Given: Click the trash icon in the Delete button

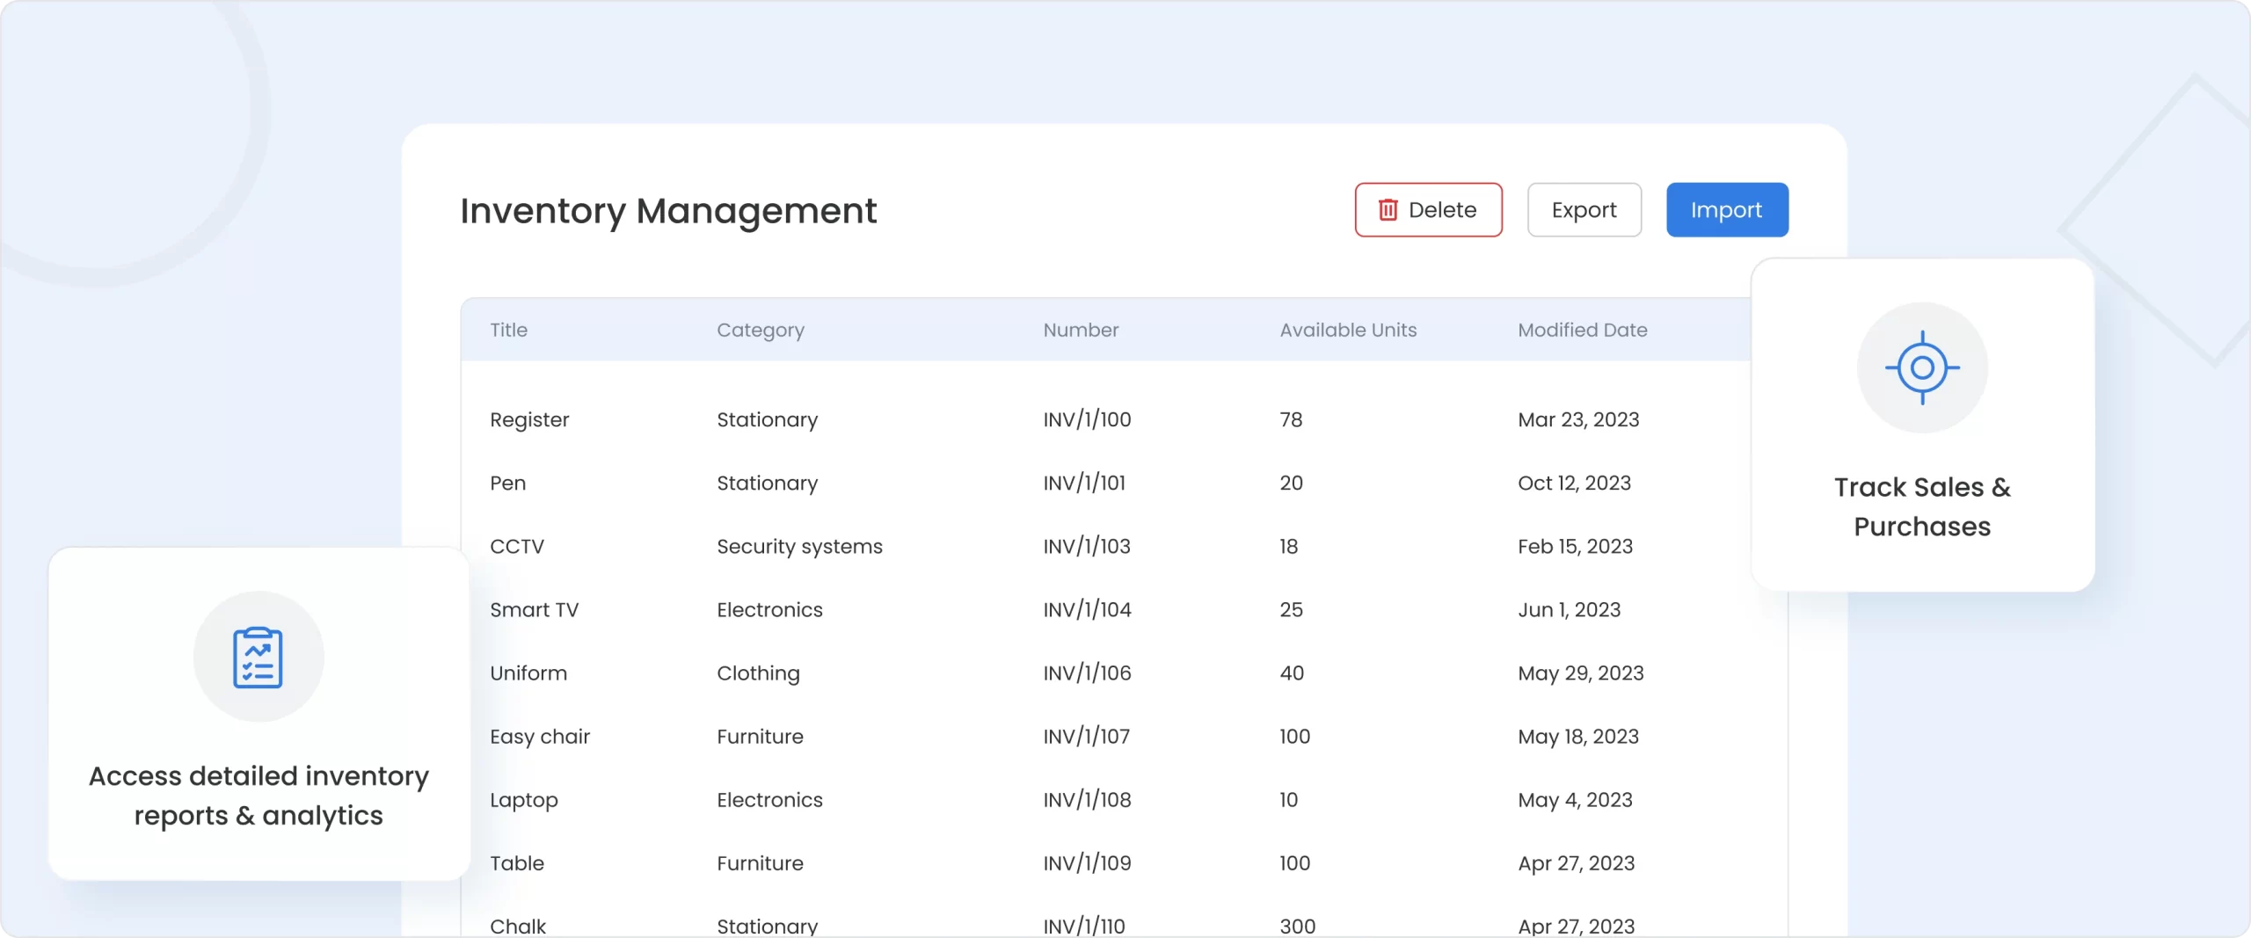Looking at the screenshot, I should coord(1388,209).
